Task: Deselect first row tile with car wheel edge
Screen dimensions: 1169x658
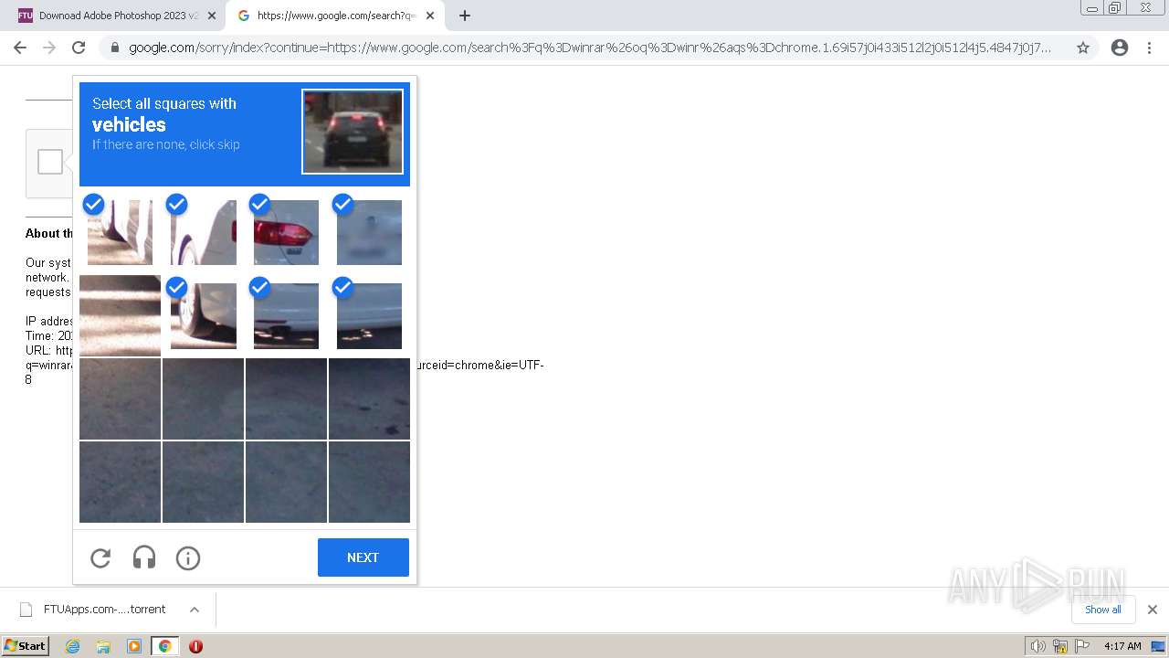Action: [x=120, y=232]
